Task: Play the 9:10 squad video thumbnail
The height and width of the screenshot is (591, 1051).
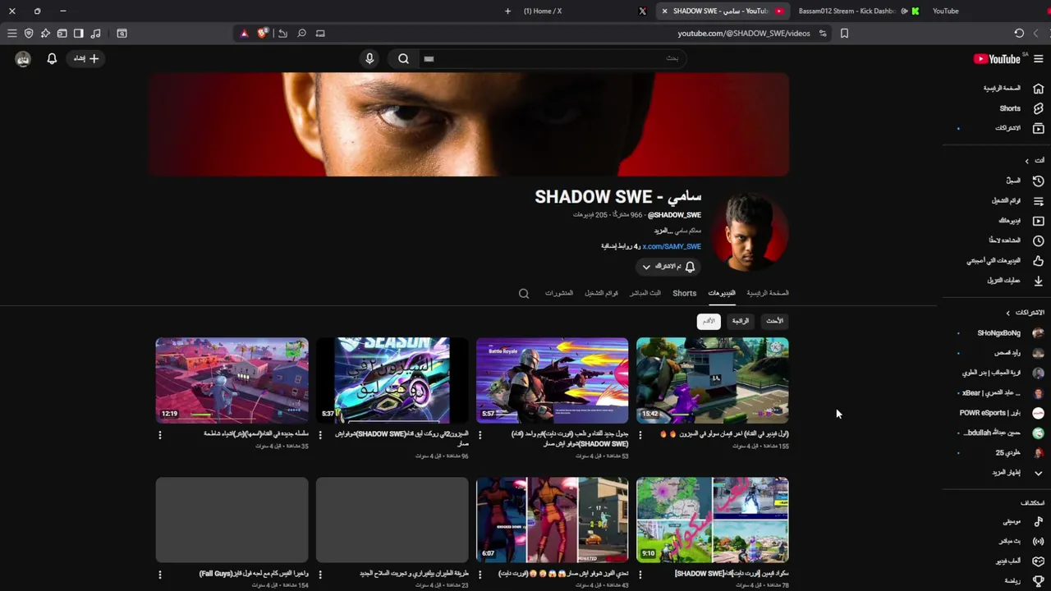Action: (x=713, y=520)
